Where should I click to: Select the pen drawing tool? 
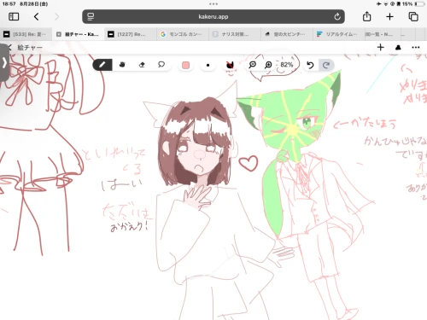[x=102, y=65]
